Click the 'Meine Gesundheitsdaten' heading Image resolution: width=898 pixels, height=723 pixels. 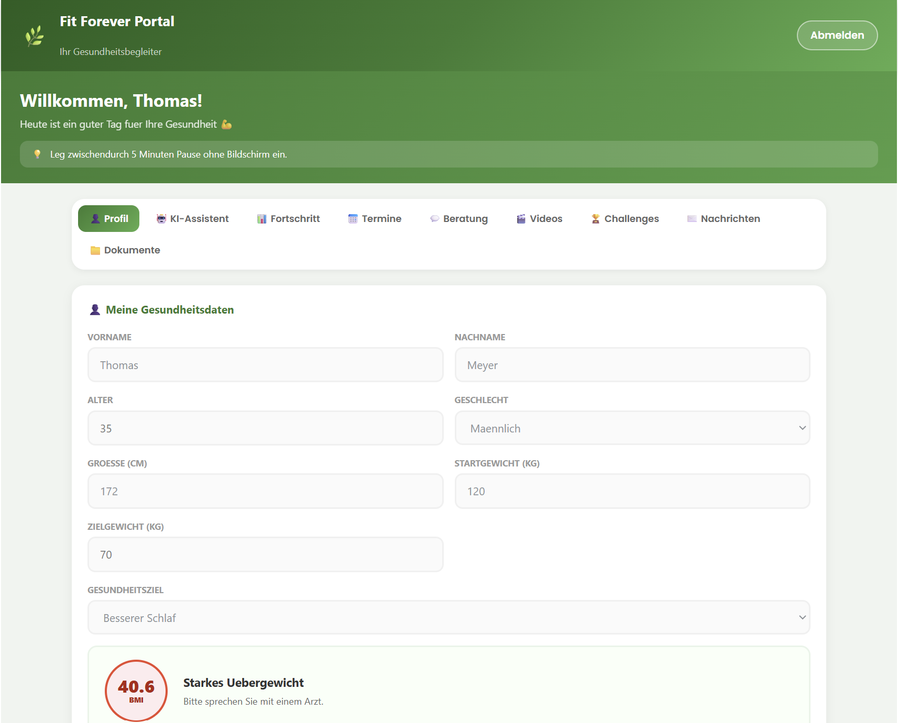pos(170,310)
